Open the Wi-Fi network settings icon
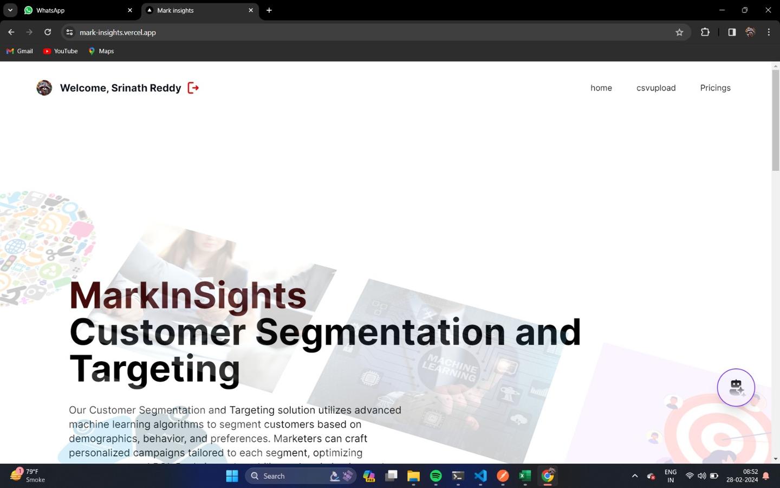 [x=690, y=476]
